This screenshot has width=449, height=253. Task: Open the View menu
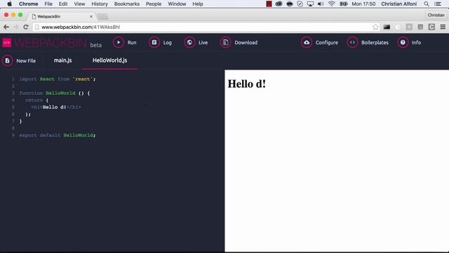pyautogui.click(x=79, y=4)
